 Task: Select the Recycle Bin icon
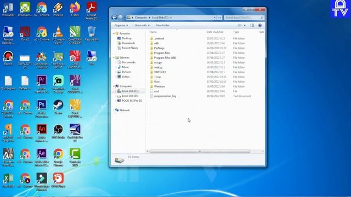pyautogui.click(x=92, y=34)
